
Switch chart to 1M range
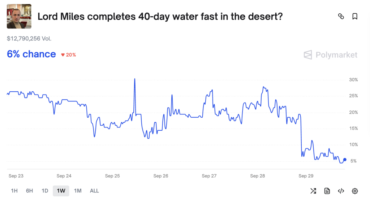click(x=78, y=191)
